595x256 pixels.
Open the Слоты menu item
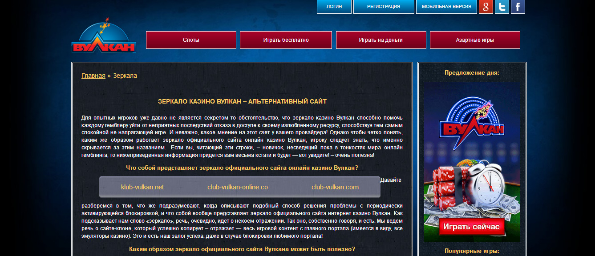coord(191,40)
